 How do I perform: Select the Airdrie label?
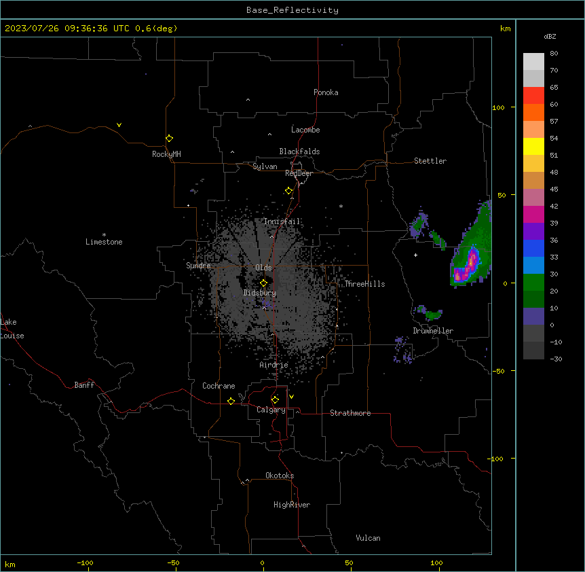274,365
